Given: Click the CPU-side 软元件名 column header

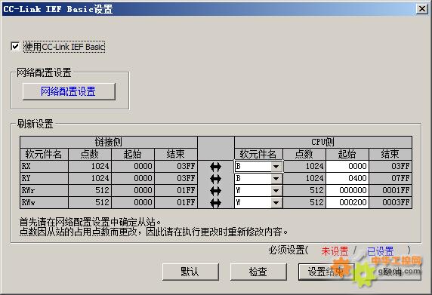Looking at the screenshot, I should 258,154.
